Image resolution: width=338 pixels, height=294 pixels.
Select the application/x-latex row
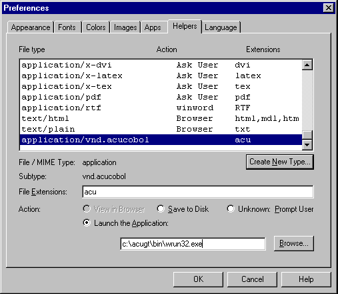pos(161,76)
